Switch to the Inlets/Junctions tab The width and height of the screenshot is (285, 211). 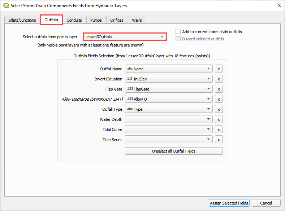click(22, 20)
